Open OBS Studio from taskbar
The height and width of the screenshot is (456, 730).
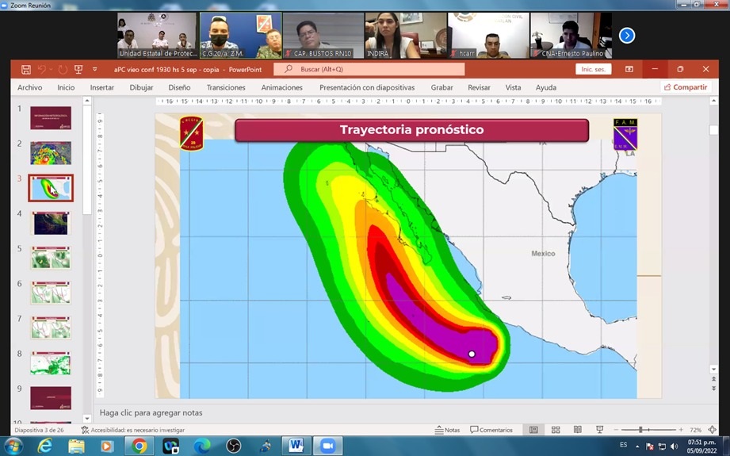pyautogui.click(x=234, y=446)
